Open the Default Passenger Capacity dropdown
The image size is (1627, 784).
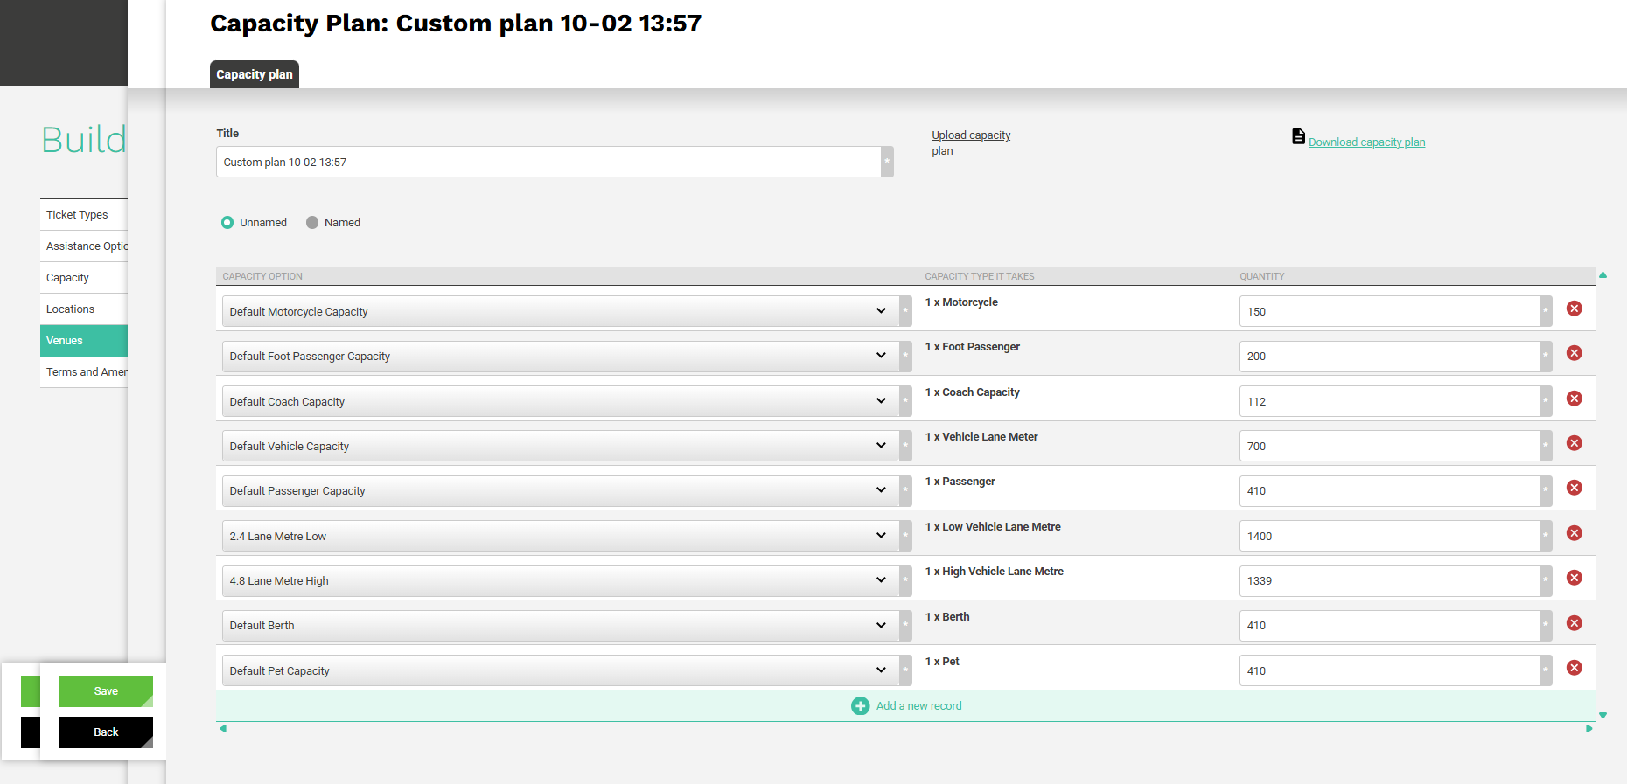click(560, 490)
